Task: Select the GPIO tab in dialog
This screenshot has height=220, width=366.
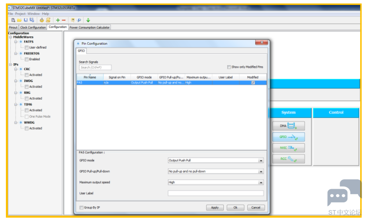Action: pyautogui.click(x=81, y=51)
